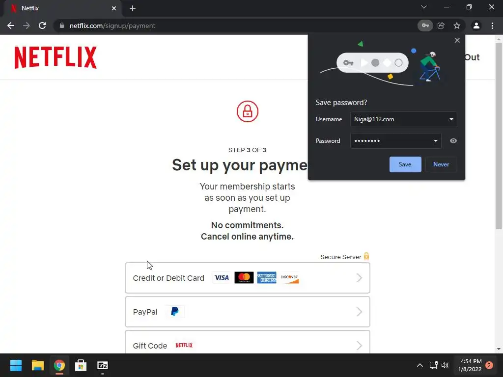Go back to the previous page
The image size is (503, 377).
point(11,26)
